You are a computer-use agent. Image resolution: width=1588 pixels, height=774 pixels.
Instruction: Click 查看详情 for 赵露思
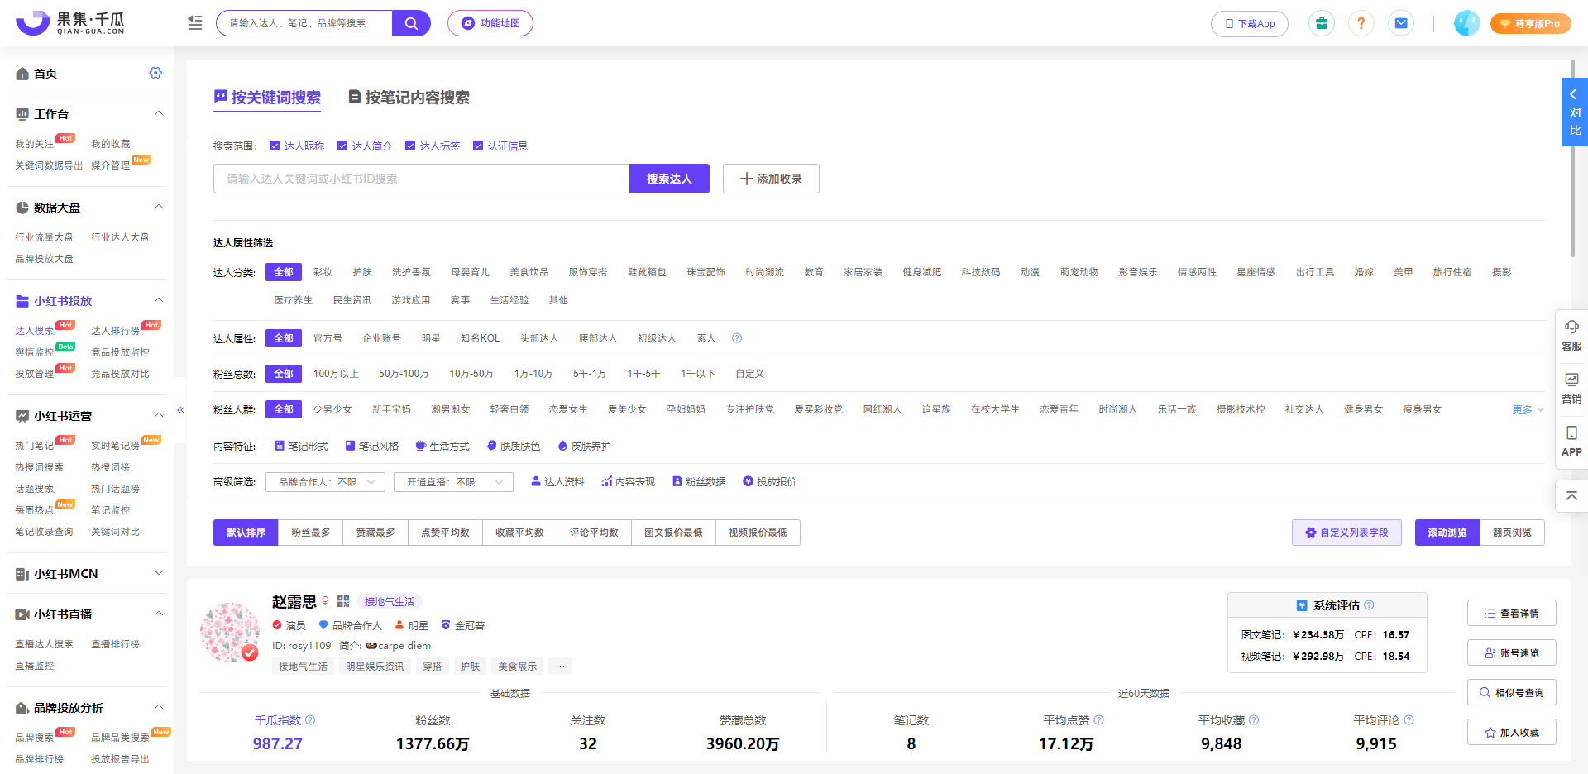point(1512,614)
